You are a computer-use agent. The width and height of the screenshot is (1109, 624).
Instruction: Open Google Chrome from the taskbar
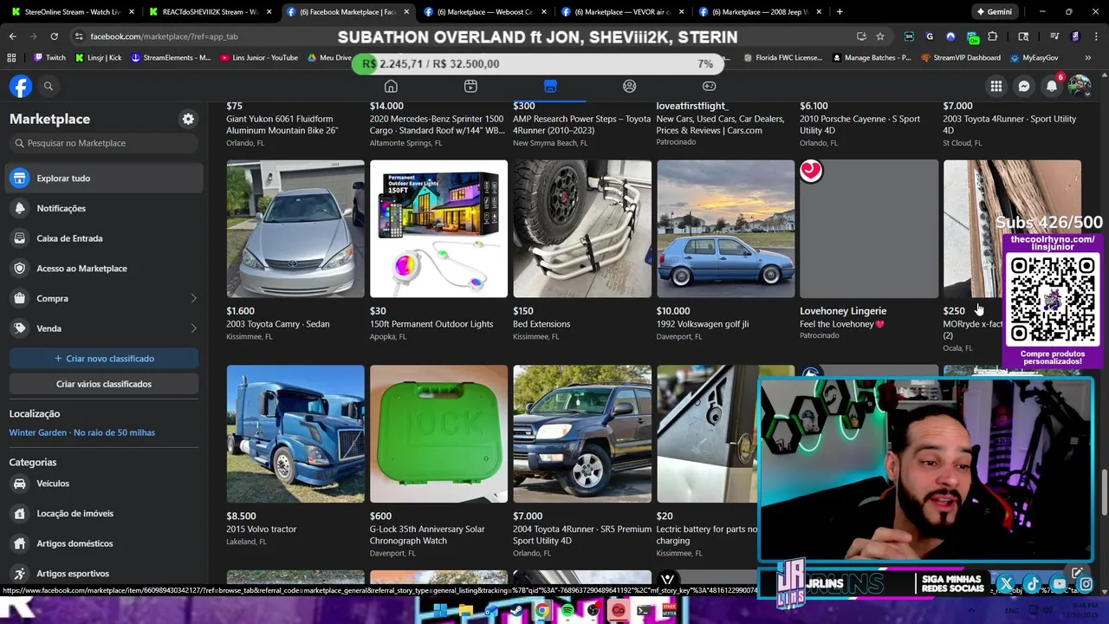(x=542, y=611)
